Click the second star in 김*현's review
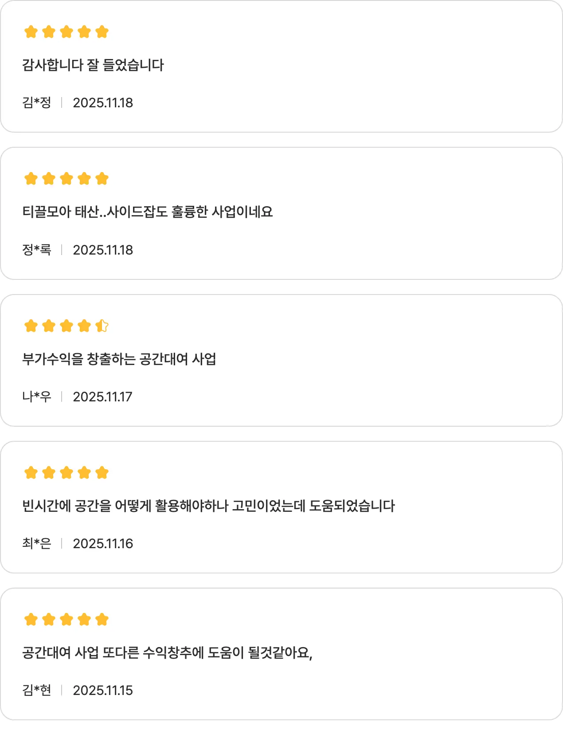563x742 pixels. pyautogui.click(x=49, y=620)
